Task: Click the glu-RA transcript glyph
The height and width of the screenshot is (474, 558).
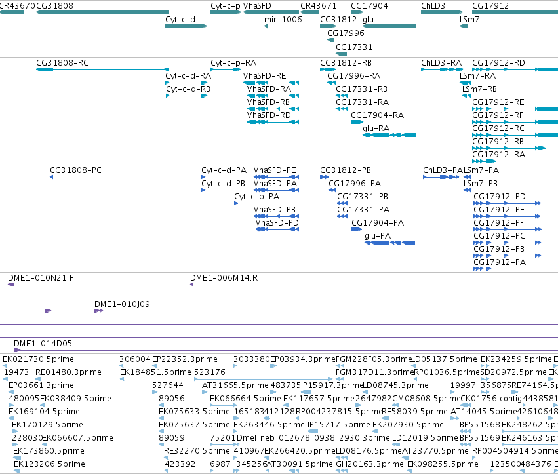Action: 389,135
